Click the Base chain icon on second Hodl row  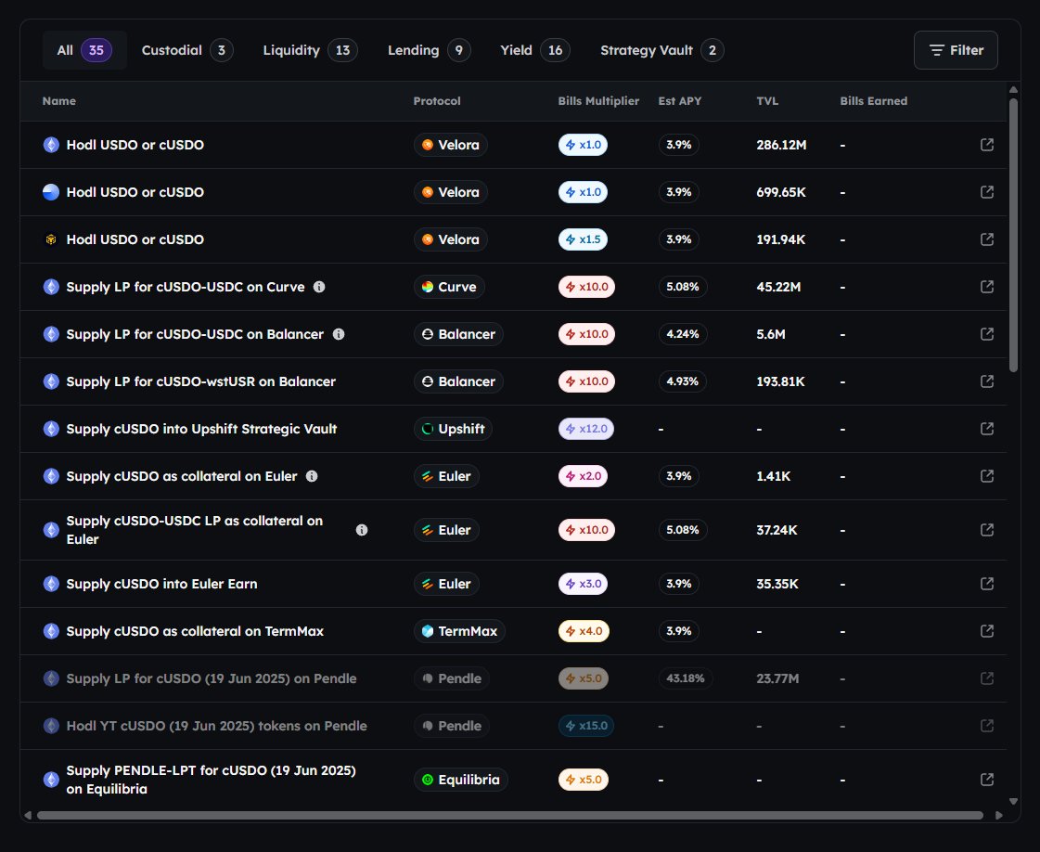tap(50, 192)
